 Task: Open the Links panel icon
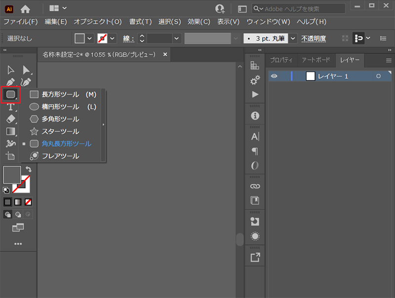(x=255, y=186)
